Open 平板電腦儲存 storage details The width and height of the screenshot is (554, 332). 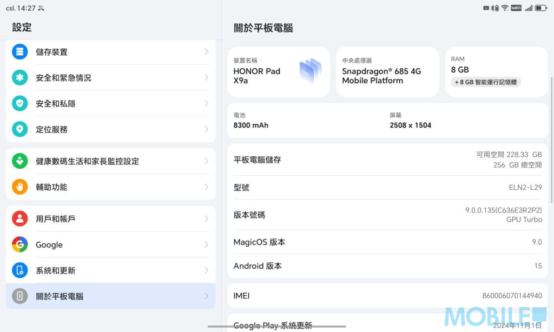click(387, 160)
